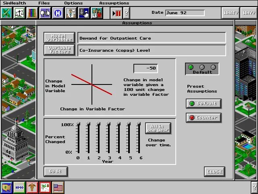
Task: Click the thumbs up/down opinion icon
Action: point(45,13)
